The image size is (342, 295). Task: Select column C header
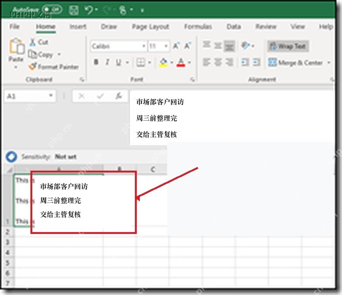[153, 169]
